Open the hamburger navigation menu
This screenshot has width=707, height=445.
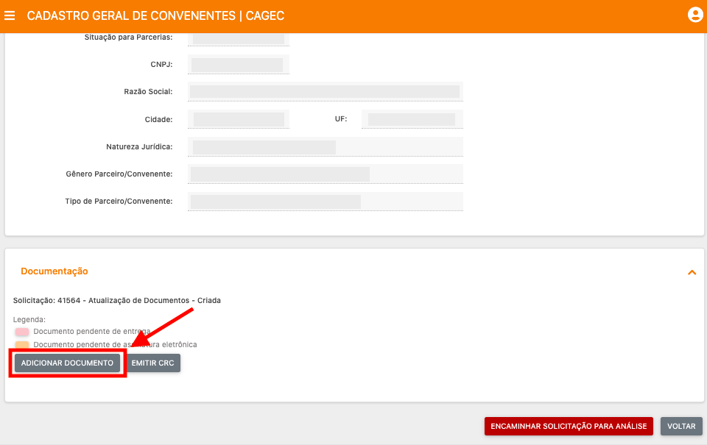coord(10,15)
